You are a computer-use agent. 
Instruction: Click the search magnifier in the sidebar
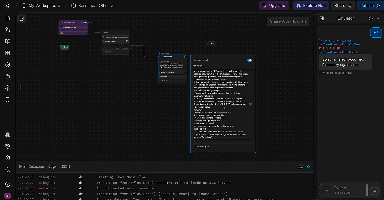tap(8, 169)
